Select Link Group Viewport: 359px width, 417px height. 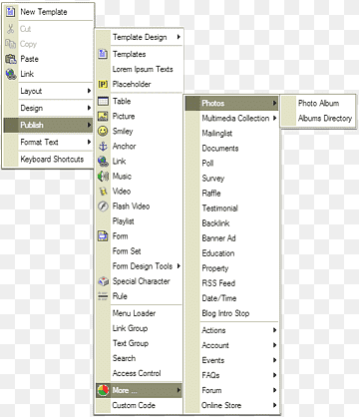pyautogui.click(x=140, y=328)
